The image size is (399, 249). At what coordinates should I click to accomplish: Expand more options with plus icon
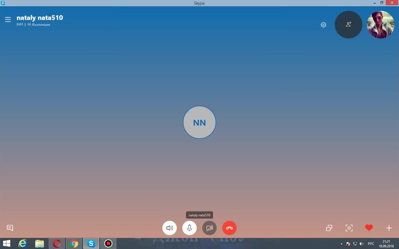[389, 228]
